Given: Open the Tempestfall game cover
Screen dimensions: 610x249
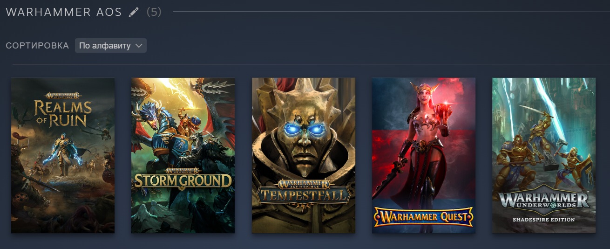Looking at the screenshot, I should 304,155.
